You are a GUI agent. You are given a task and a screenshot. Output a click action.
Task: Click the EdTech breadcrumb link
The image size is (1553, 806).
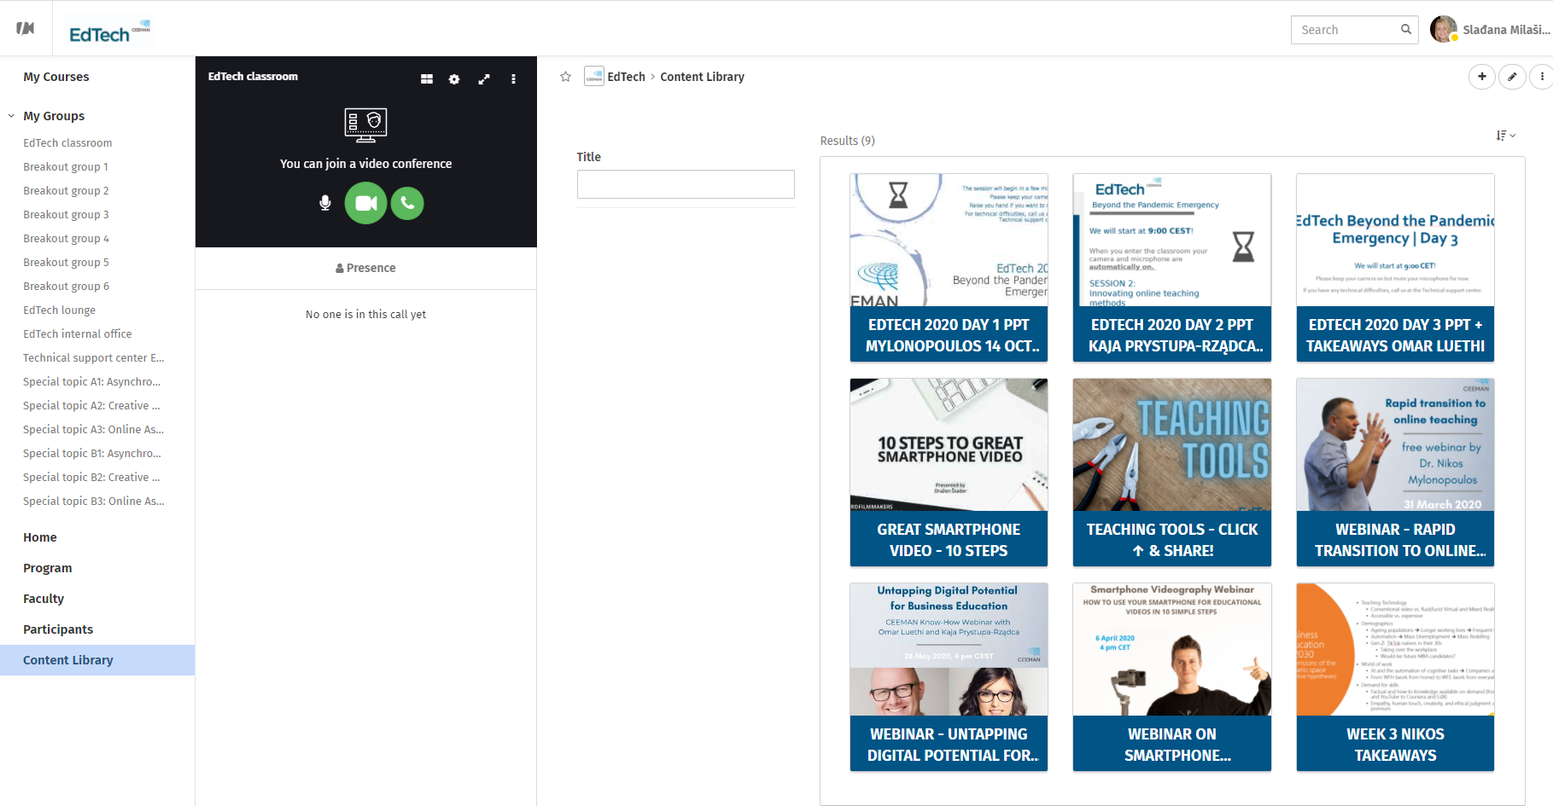627,77
